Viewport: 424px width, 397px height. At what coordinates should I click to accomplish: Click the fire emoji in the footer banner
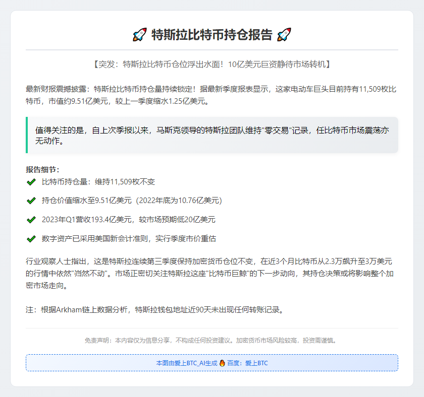click(x=222, y=363)
